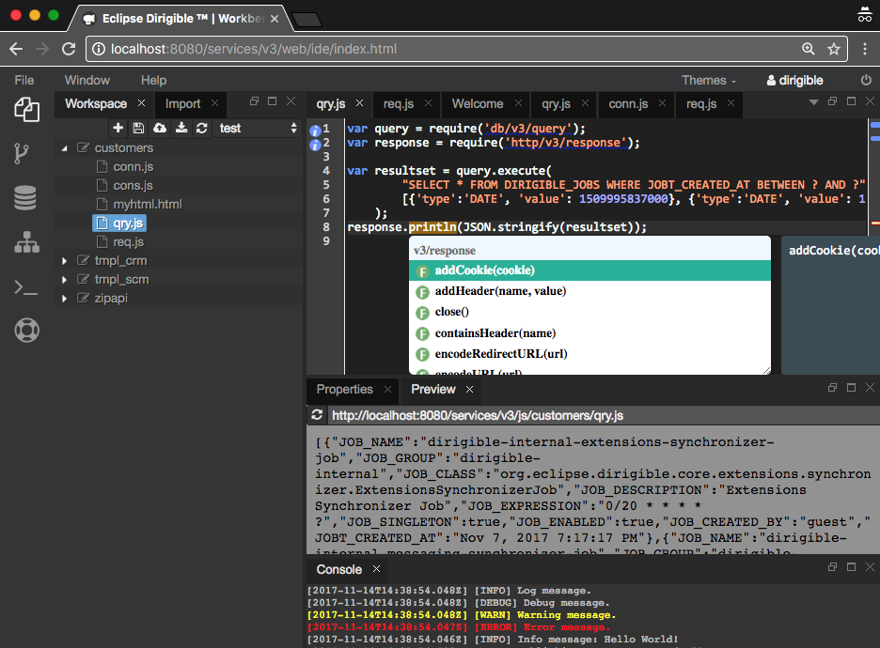Click the Save icon in Workspace toolbar

(x=138, y=128)
